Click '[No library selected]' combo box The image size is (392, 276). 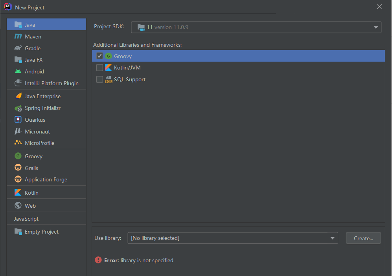233,238
